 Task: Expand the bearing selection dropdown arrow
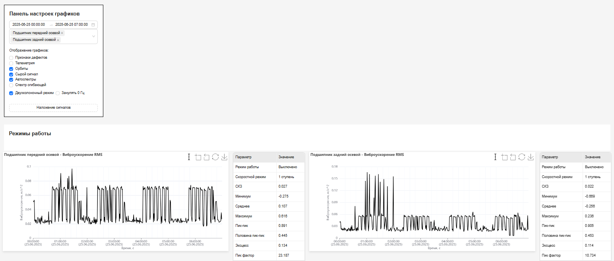coord(94,36)
